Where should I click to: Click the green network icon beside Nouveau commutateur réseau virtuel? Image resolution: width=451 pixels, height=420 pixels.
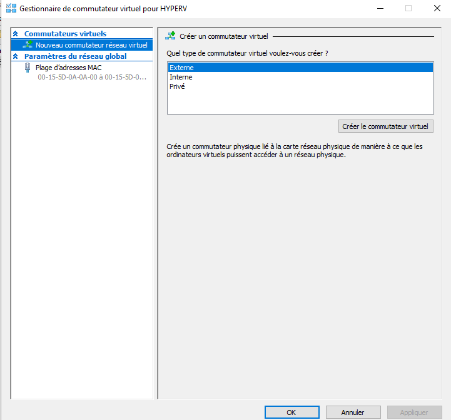pos(28,45)
